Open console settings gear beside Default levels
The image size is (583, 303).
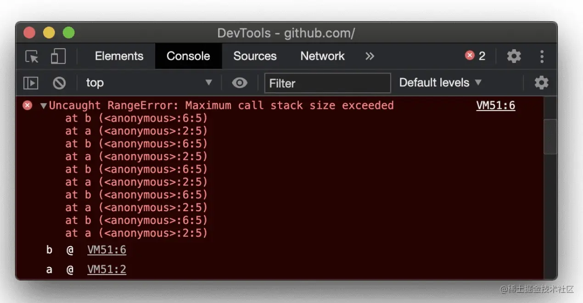[x=541, y=83]
